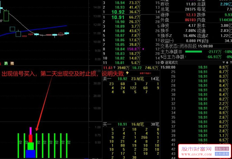This screenshot has width=232, height=159.
Task: Click the small red label right of lightning icon
Action: click(x=146, y=73)
